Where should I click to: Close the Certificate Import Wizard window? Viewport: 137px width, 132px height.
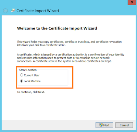pyautogui.click(x=132, y=2)
